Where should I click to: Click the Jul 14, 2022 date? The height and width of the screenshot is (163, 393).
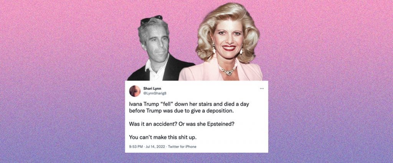coord(155,147)
